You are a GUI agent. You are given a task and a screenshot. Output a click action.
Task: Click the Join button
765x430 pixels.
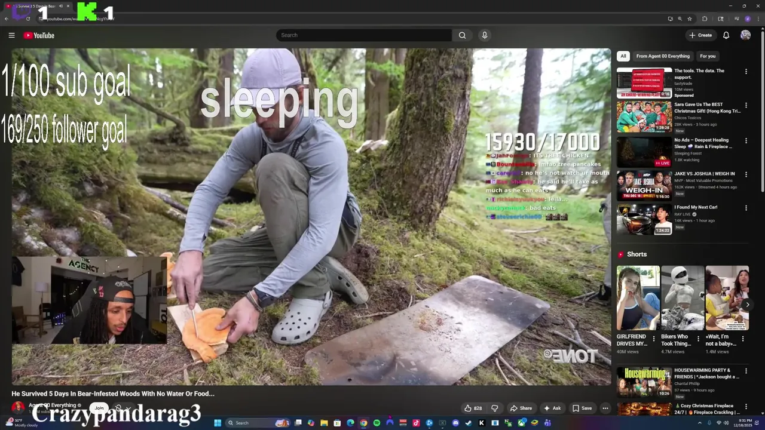coord(99,408)
